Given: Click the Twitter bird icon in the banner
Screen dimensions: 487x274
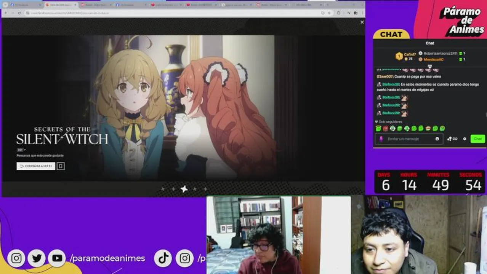Looking at the screenshot, I should 37,258.
